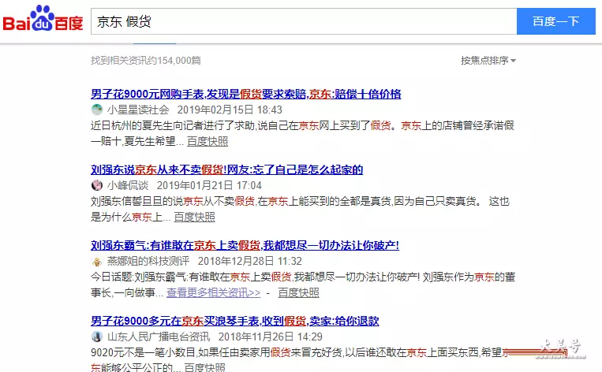Click the 小星星读社会 avatar icon
The image size is (602, 372).
click(x=97, y=110)
